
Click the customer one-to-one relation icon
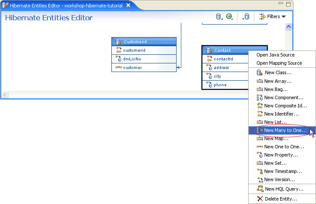(119, 67)
